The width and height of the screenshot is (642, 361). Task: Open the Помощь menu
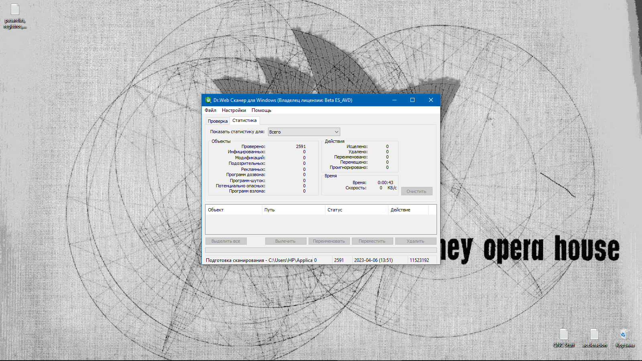tap(261, 110)
